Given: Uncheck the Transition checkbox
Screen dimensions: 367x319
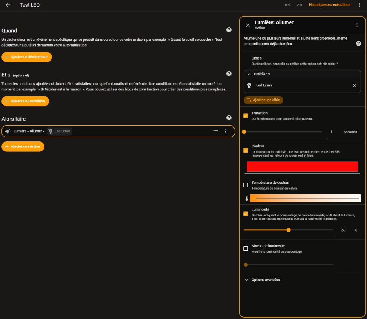Looking at the screenshot, I should (x=246, y=115).
